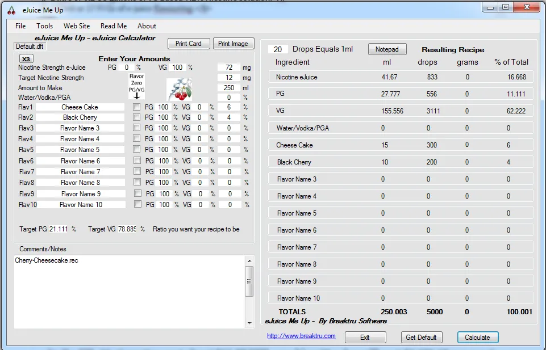Image resolution: width=546 pixels, height=350 pixels.
Task: Click the cherry app icon in title bar
Action: click(11, 10)
